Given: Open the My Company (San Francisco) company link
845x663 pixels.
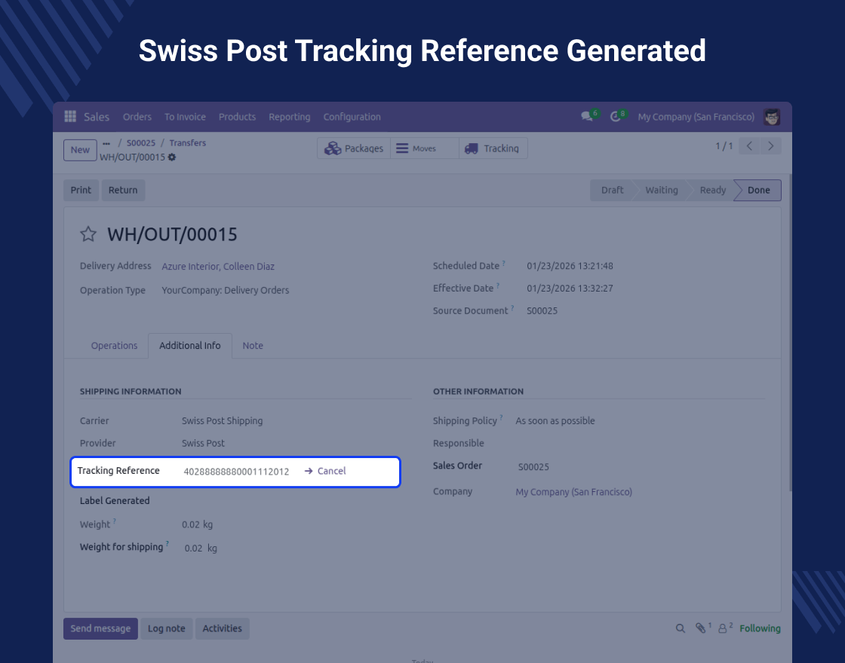Looking at the screenshot, I should (x=573, y=492).
